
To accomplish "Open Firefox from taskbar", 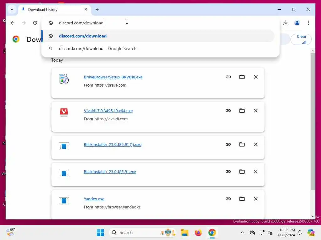I will (x=198, y=232).
